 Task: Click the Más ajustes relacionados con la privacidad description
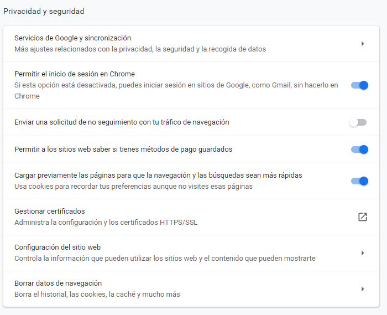(140, 49)
